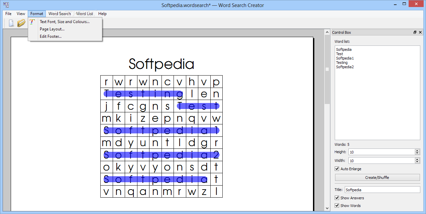Viewport: 426px width, 214px height.
Task: Increase the Width value with up arrow
Action: (417, 159)
